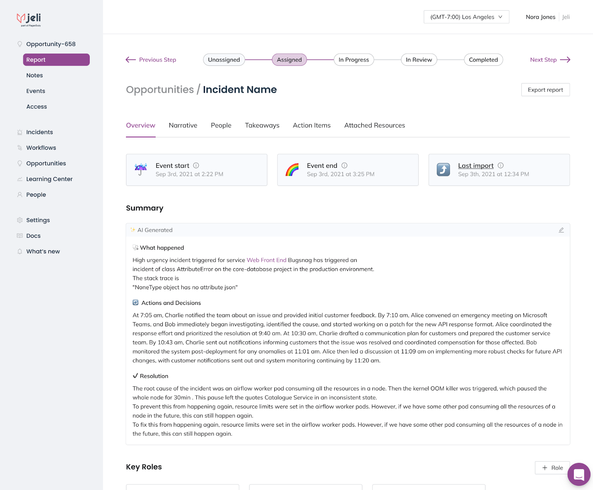The width and height of the screenshot is (593, 490).
Task: Click the info icon beside Event end
Action: coord(344,166)
